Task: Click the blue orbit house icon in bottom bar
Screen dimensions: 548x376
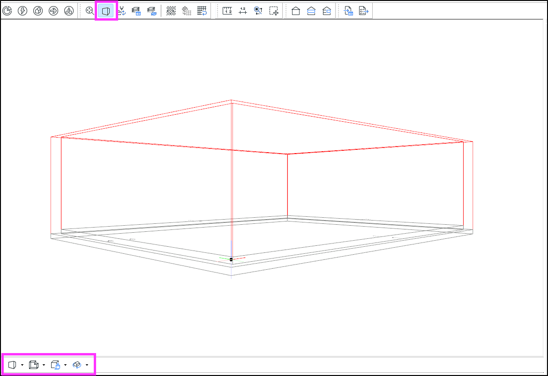Action: 77,365
